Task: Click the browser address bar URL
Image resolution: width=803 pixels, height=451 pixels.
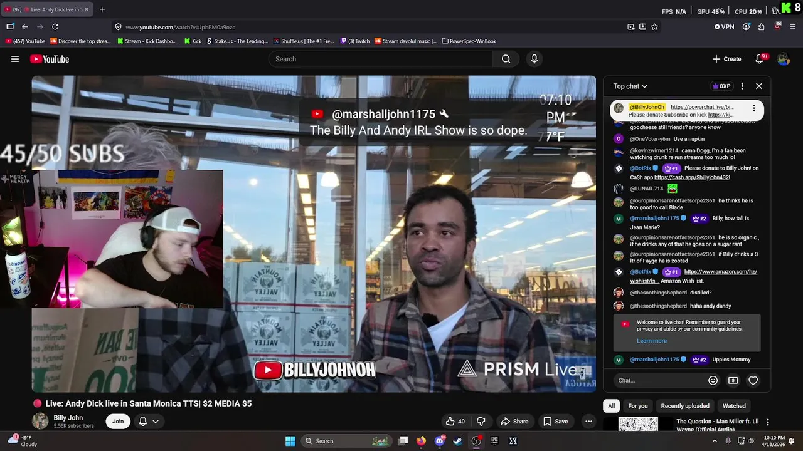Action: click(x=180, y=27)
